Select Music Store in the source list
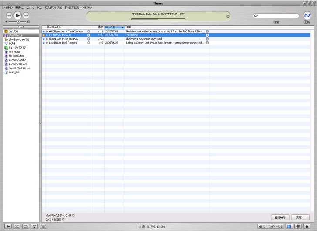Image resolution: width=317 pixels, height=231 pixels. (21, 48)
